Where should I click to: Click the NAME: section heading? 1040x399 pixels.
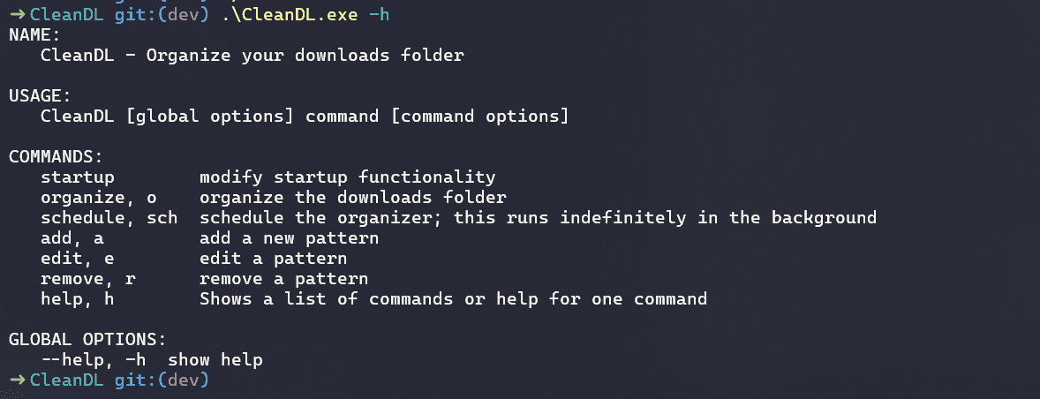(x=34, y=35)
